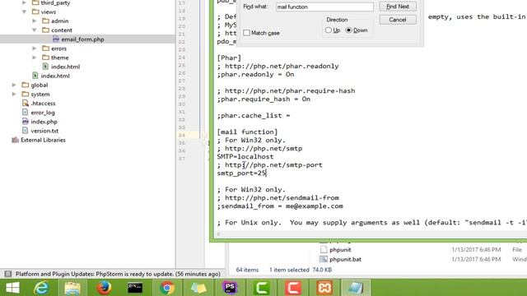527x296 pixels.
Task: Collapse the content folder
Action: [35, 30]
